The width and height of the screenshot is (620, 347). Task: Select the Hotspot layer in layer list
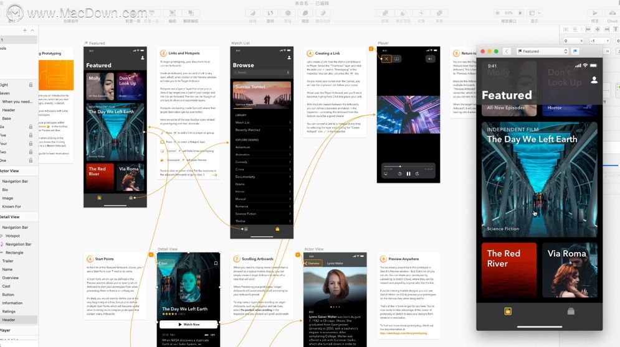(12, 236)
